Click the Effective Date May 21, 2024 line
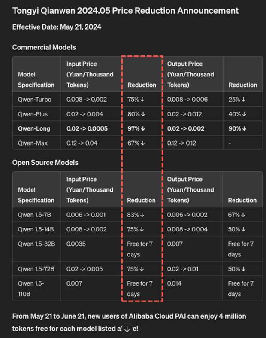This screenshot has height=338, width=266. coord(57,27)
